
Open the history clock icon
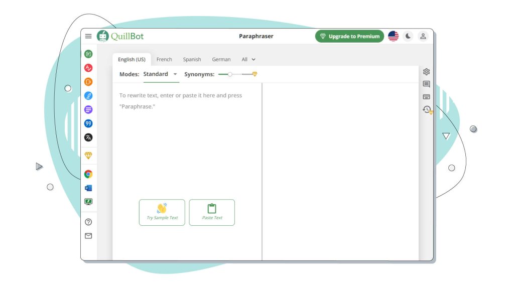click(427, 109)
